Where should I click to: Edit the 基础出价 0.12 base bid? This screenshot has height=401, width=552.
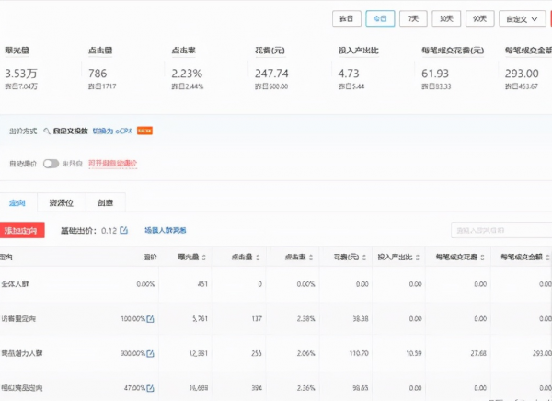(124, 230)
